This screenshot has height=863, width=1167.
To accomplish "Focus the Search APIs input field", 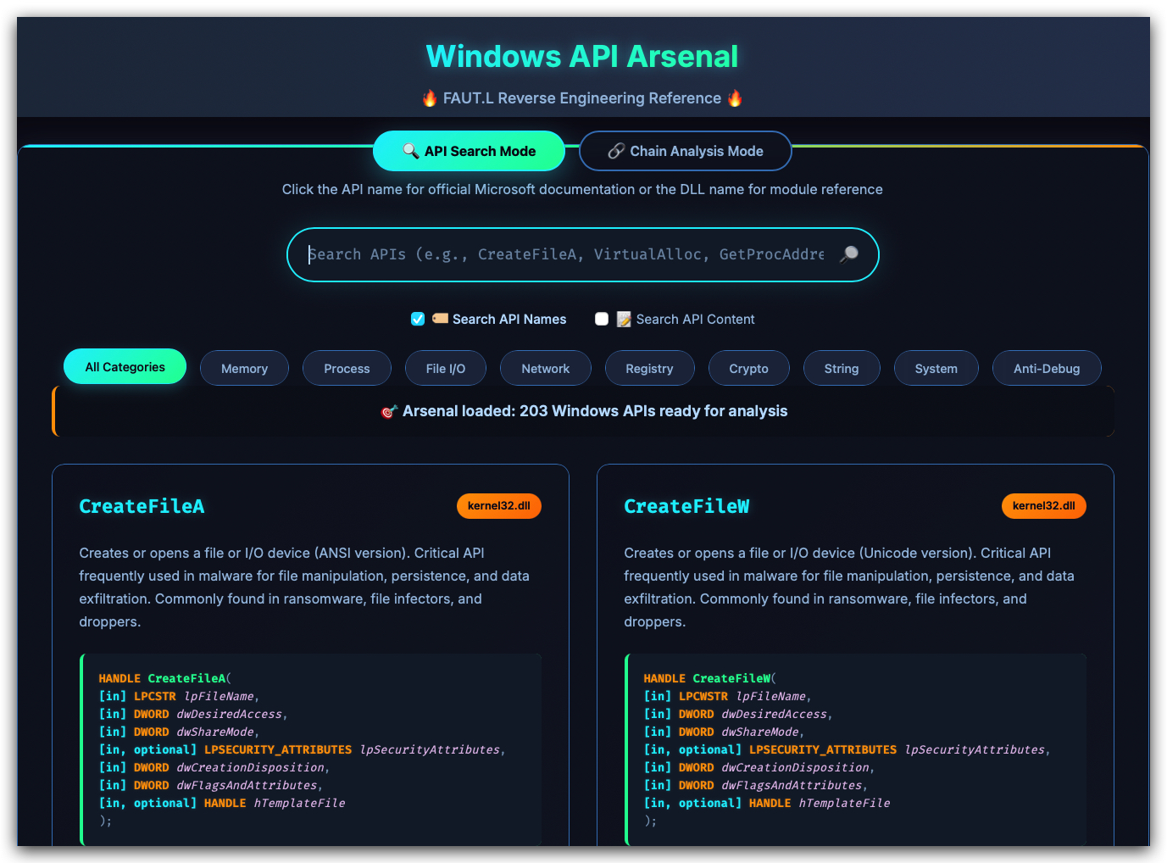I will 566,254.
